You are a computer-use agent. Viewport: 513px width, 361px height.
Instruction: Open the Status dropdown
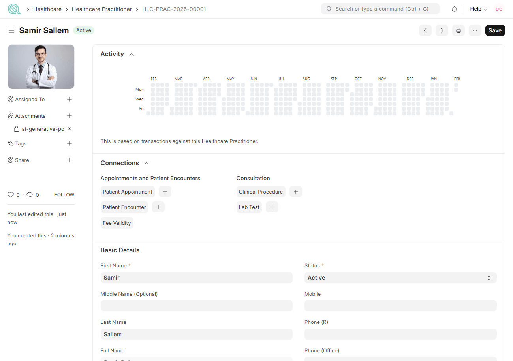pos(400,278)
